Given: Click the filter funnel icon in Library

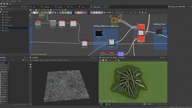Looking at the screenshot, I should (x=23, y=60).
